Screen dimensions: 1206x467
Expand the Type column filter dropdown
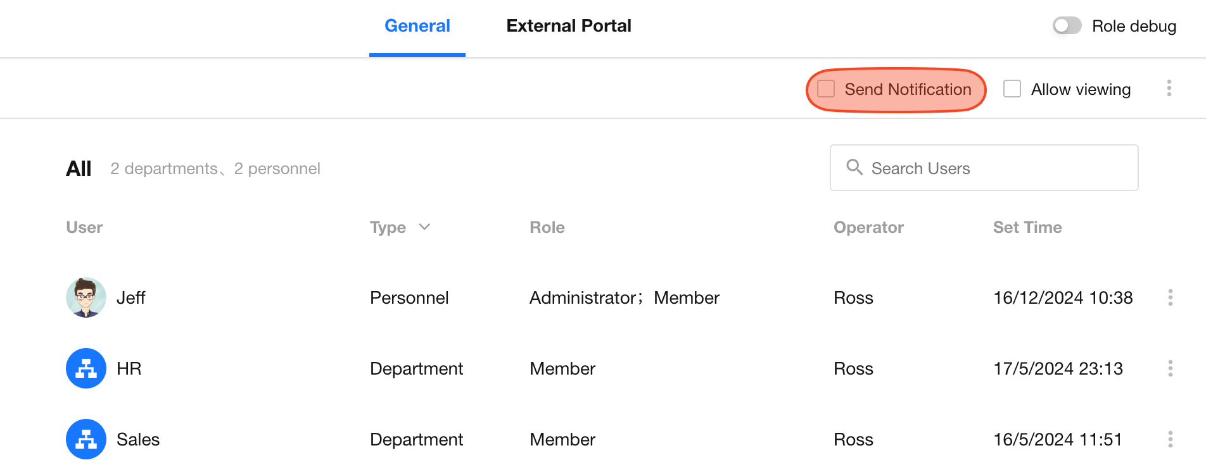pos(424,227)
